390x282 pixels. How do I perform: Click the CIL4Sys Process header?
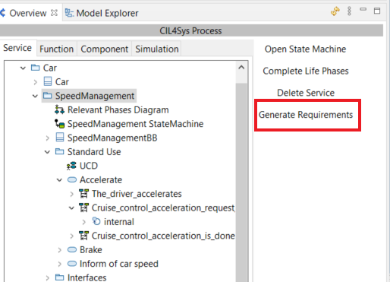[x=191, y=30]
